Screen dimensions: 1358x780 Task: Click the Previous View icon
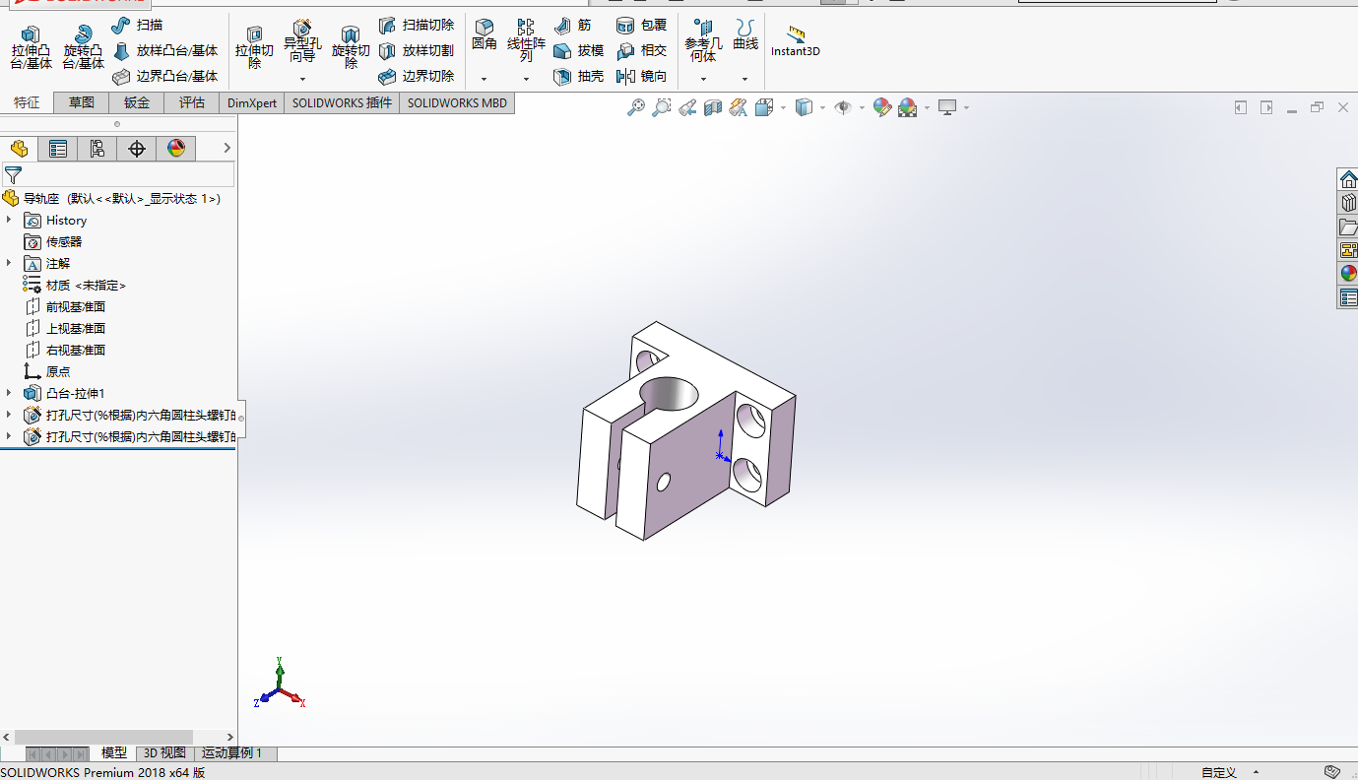[x=687, y=107]
